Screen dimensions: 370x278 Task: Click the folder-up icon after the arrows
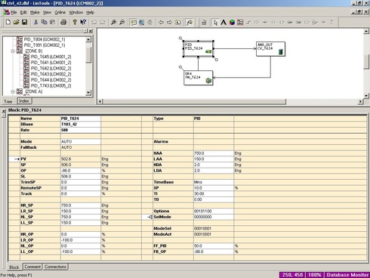point(178,22)
